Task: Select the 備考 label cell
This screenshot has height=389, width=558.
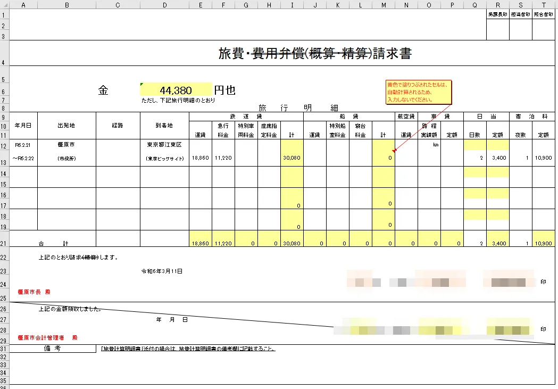Action: point(52,349)
